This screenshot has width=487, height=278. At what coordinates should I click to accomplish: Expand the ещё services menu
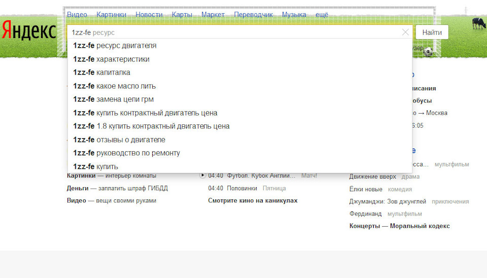click(322, 15)
